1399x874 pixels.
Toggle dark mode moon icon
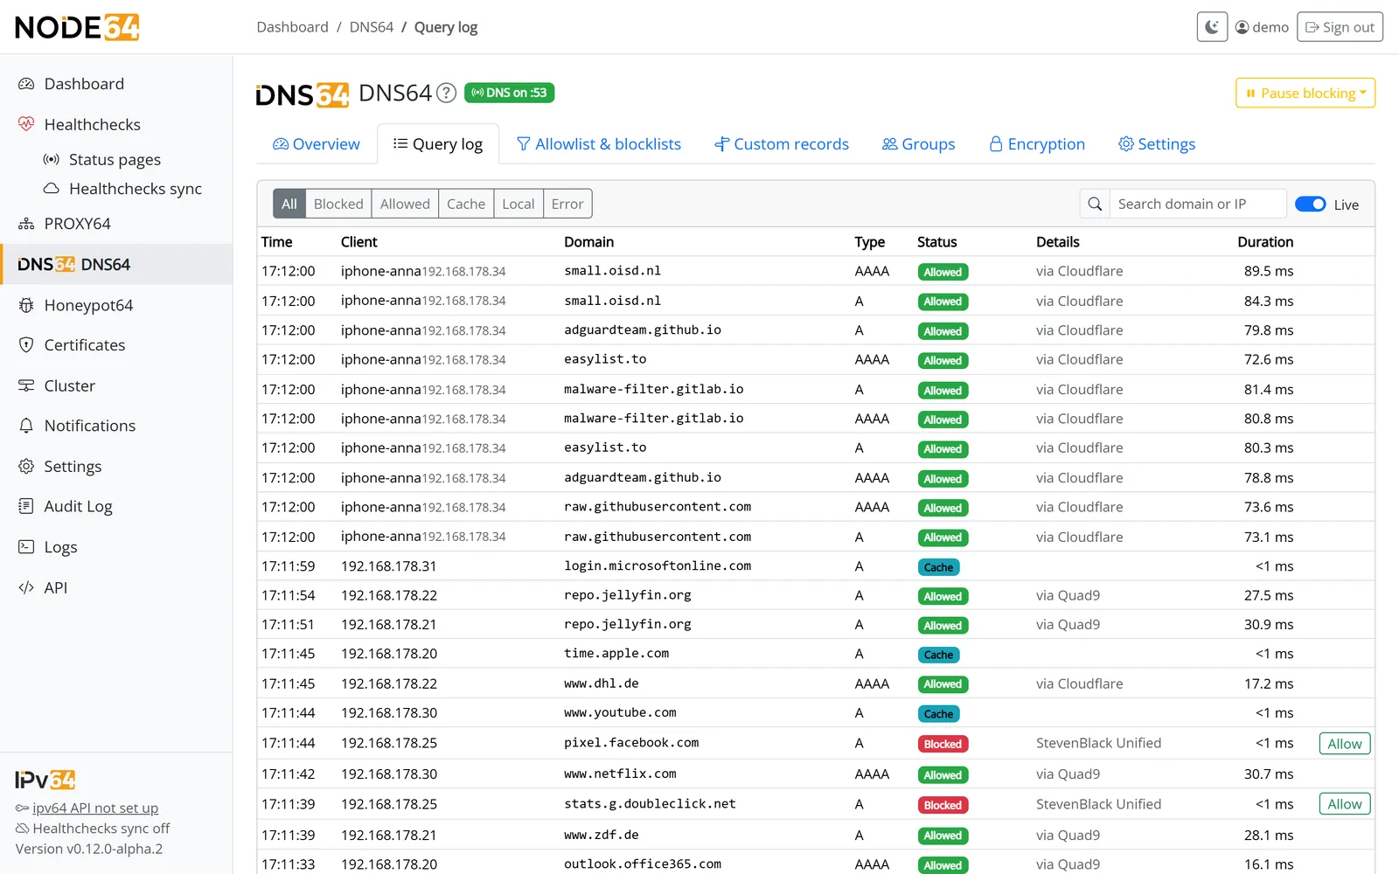[x=1212, y=27]
